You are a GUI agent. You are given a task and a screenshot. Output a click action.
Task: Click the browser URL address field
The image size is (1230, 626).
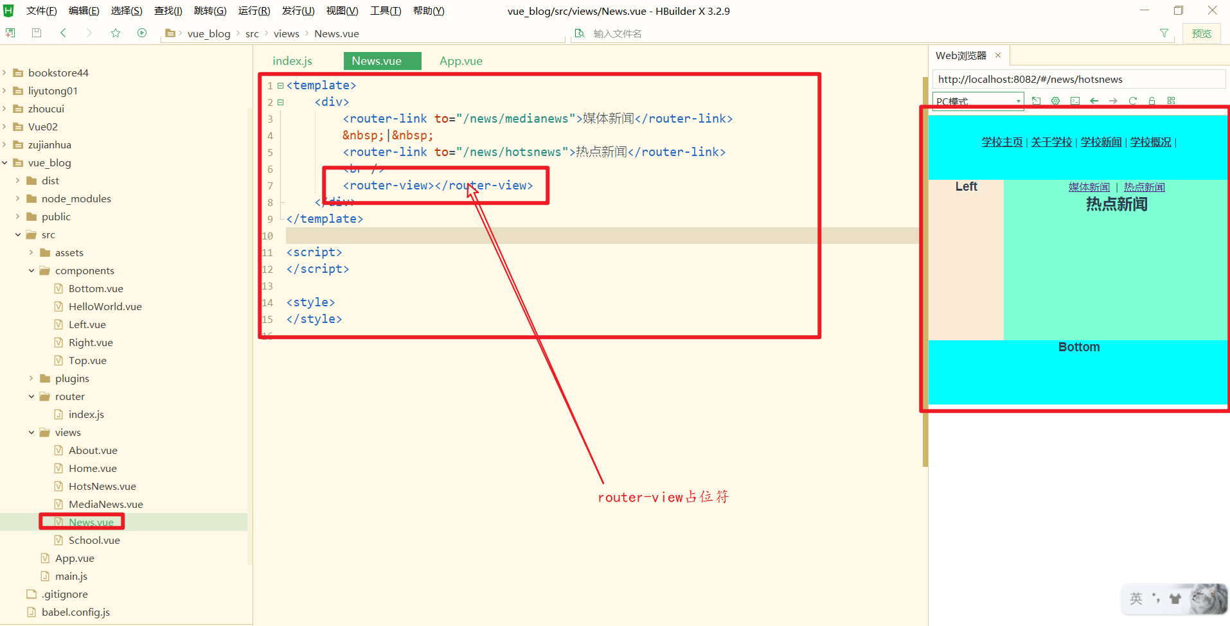click(x=1078, y=79)
